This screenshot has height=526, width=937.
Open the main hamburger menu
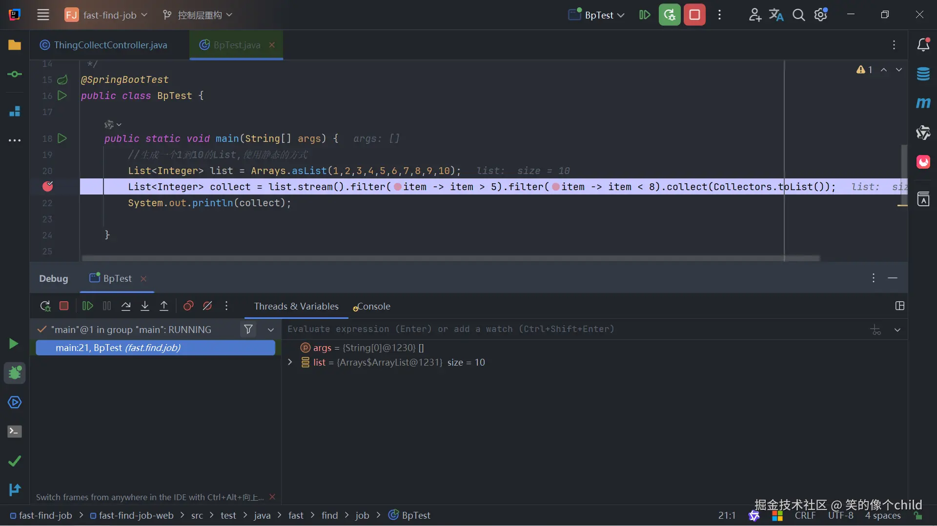click(x=43, y=15)
